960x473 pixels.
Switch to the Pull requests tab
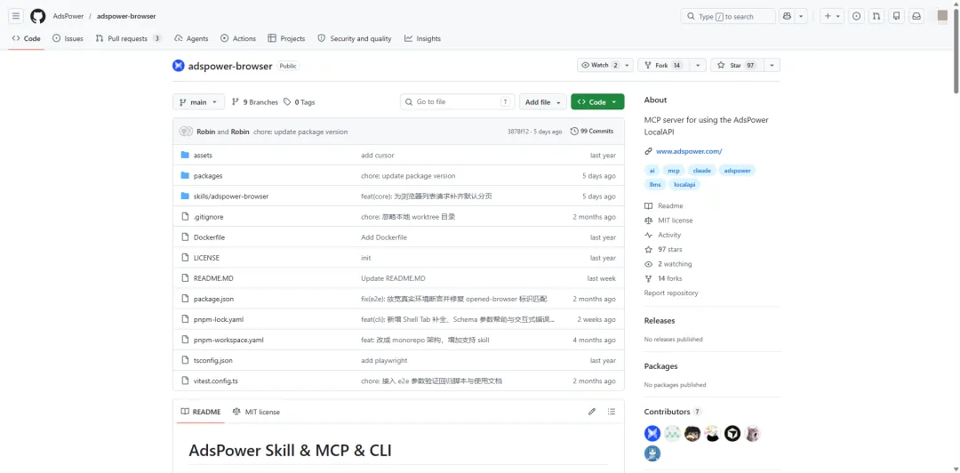tap(129, 38)
